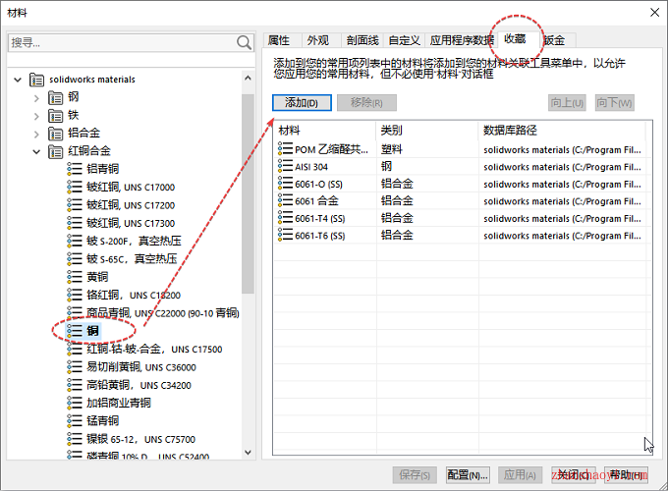Click the search magnifier icon
Viewport: 668px width, 491px height.
click(x=244, y=42)
